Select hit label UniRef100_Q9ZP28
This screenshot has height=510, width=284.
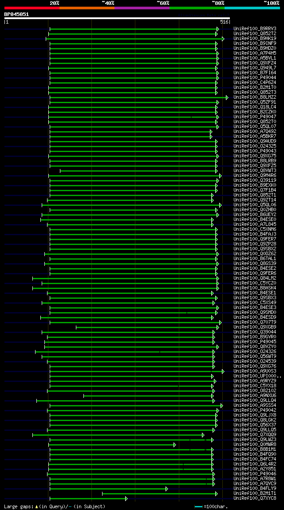click(255, 244)
